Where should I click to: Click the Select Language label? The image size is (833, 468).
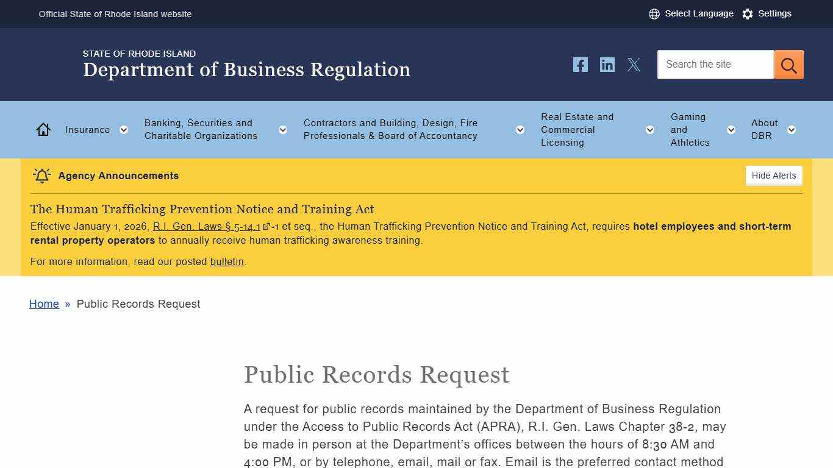pyautogui.click(x=699, y=13)
